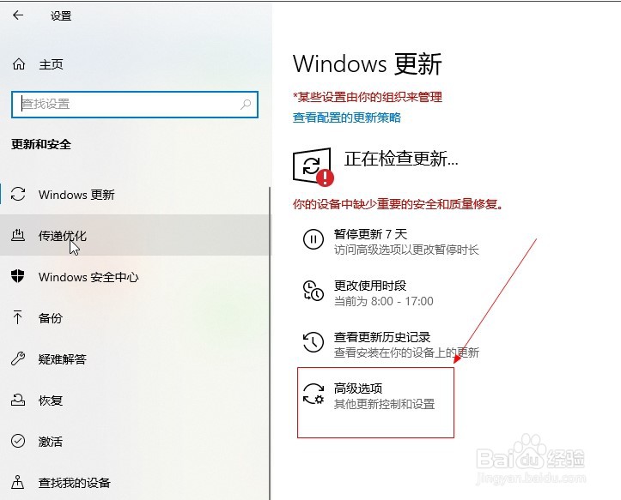The image size is (621, 500).
Task: Click the search magnifier icon
Action: pos(246,104)
